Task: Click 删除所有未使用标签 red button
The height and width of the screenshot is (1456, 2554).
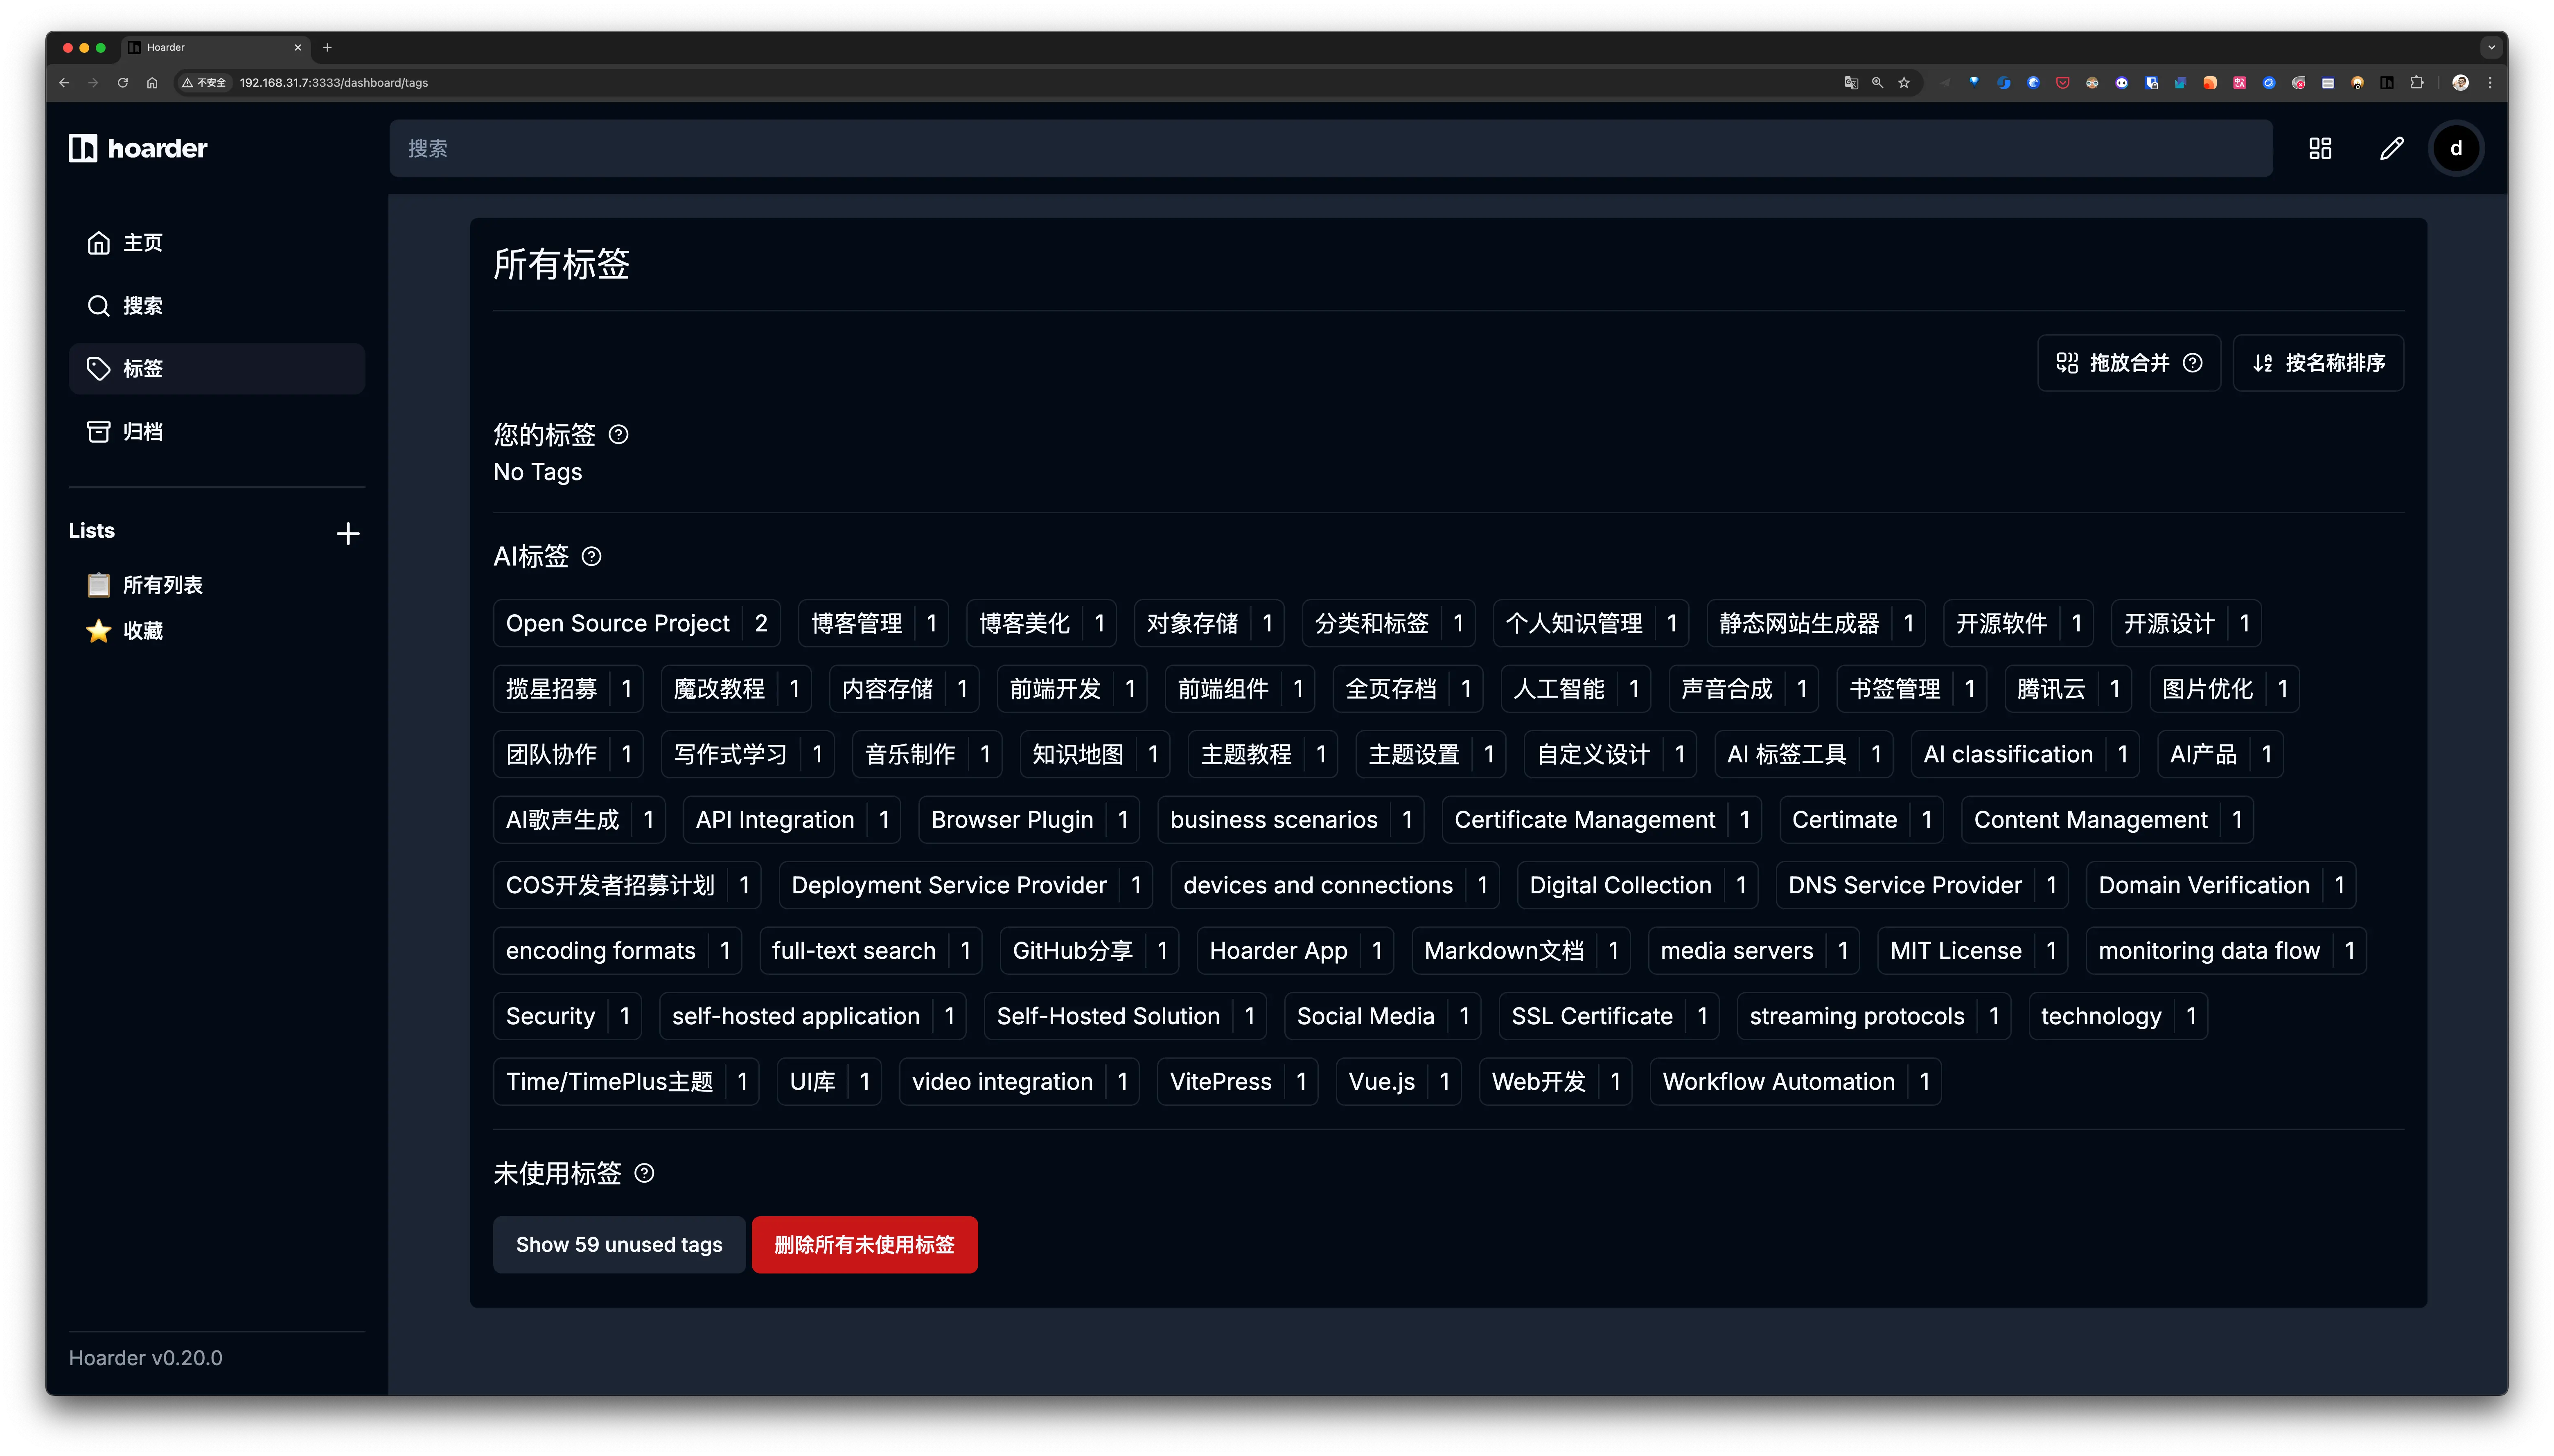Action: click(x=864, y=1245)
